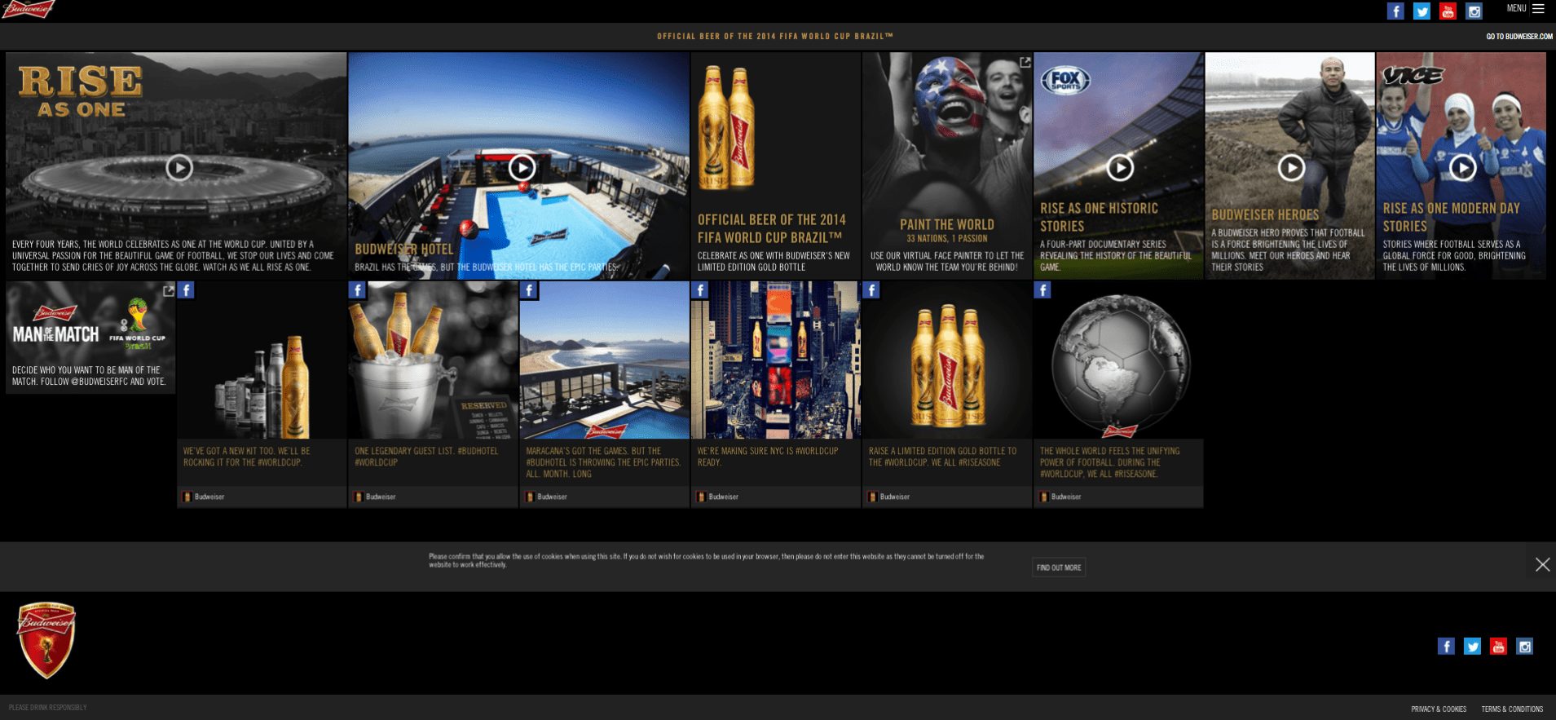This screenshot has width=1556, height=720.
Task: Click Facebook icon on Maracana hotel post
Action: point(528,290)
